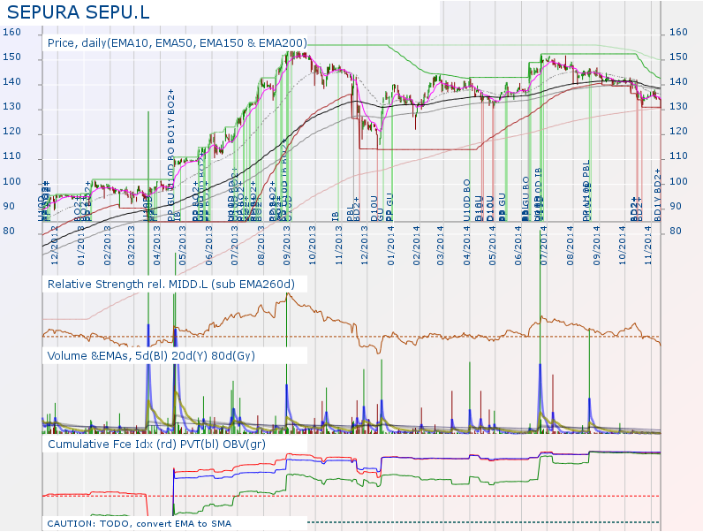The image size is (703, 532).
Task: Click the 10/2014 date label
Action: click(x=622, y=246)
